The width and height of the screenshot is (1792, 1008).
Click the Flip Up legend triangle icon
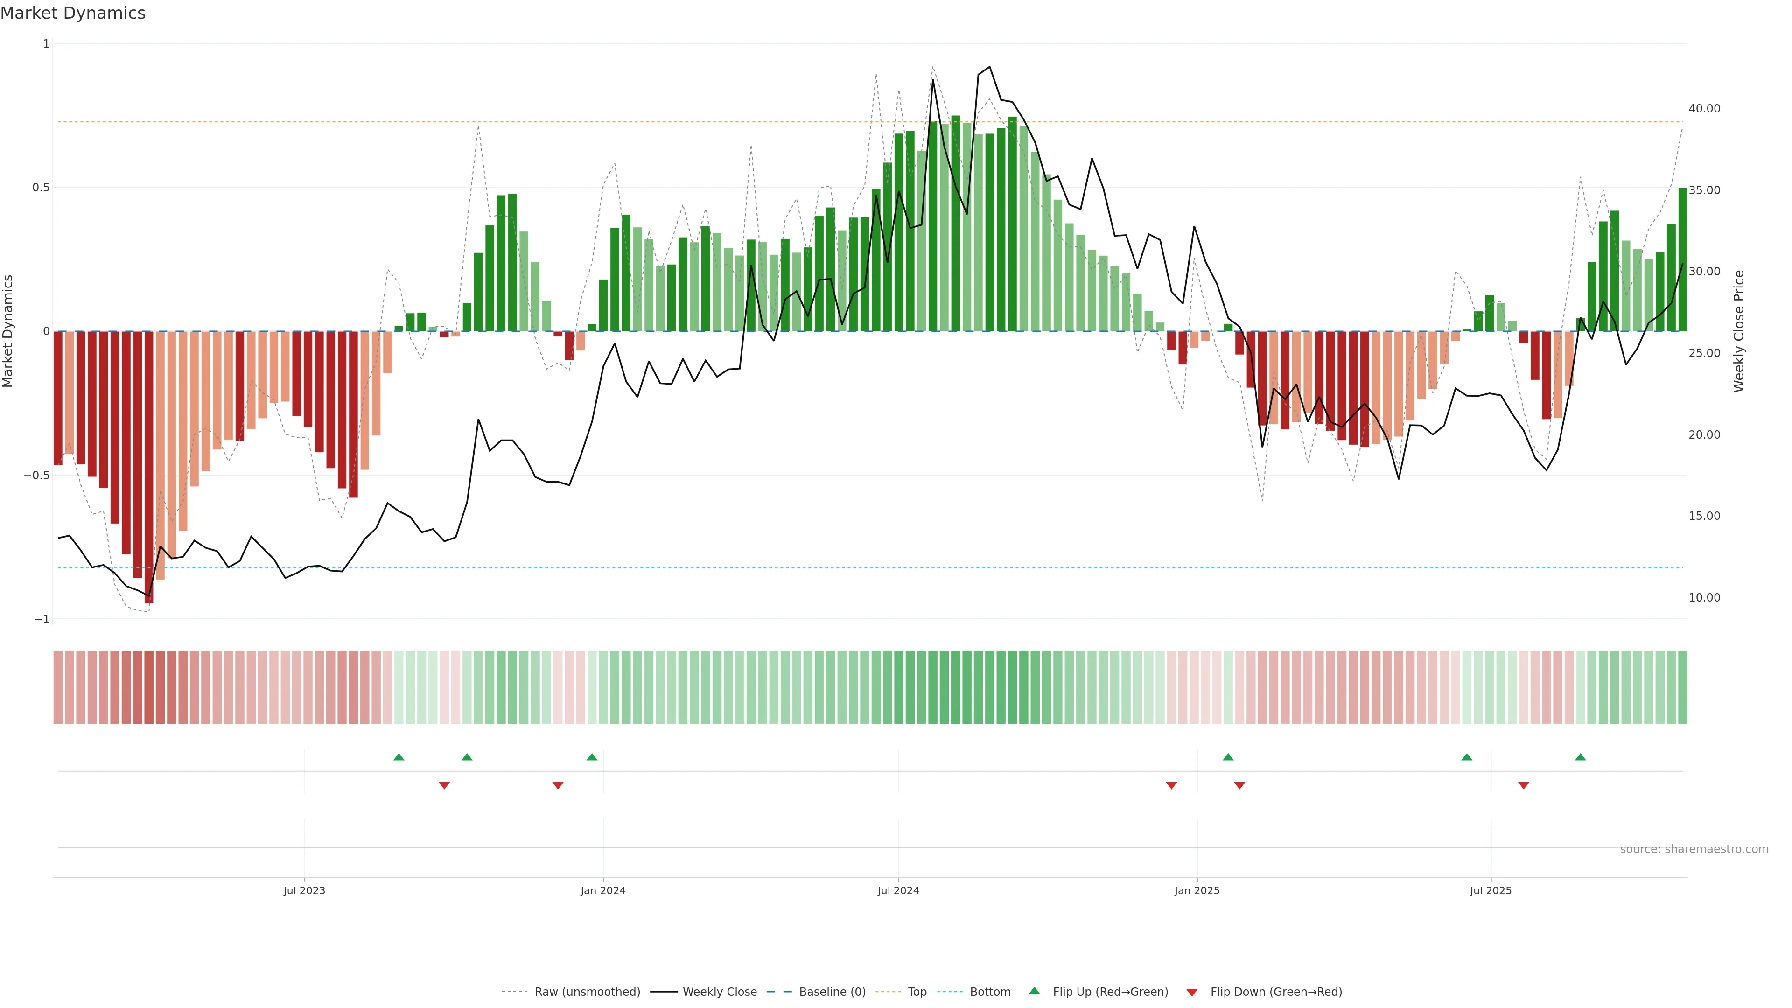coord(1035,991)
